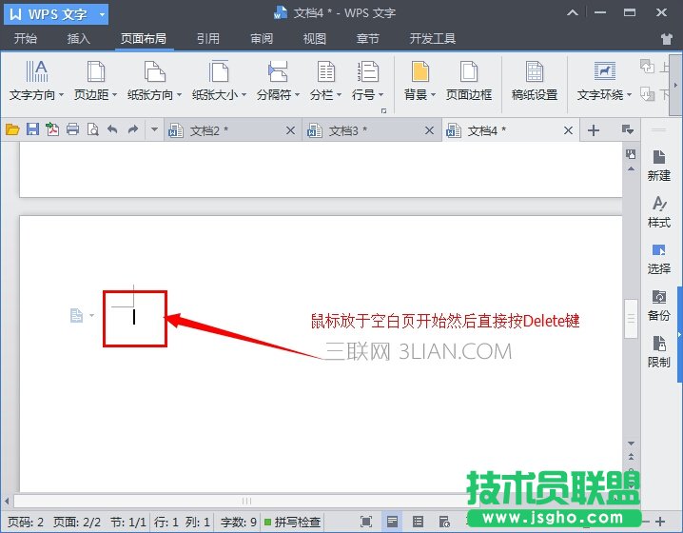Open the 纸张大小 paper size tool
Image resolution: width=683 pixels, height=533 pixels.
pos(219,81)
